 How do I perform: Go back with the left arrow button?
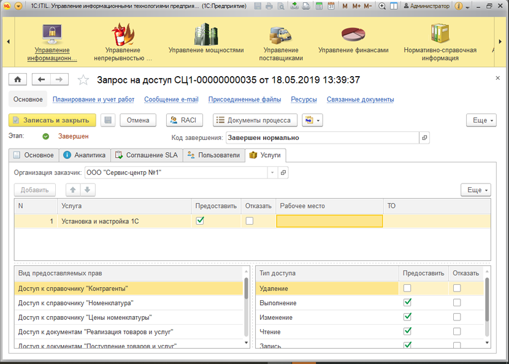click(x=42, y=80)
